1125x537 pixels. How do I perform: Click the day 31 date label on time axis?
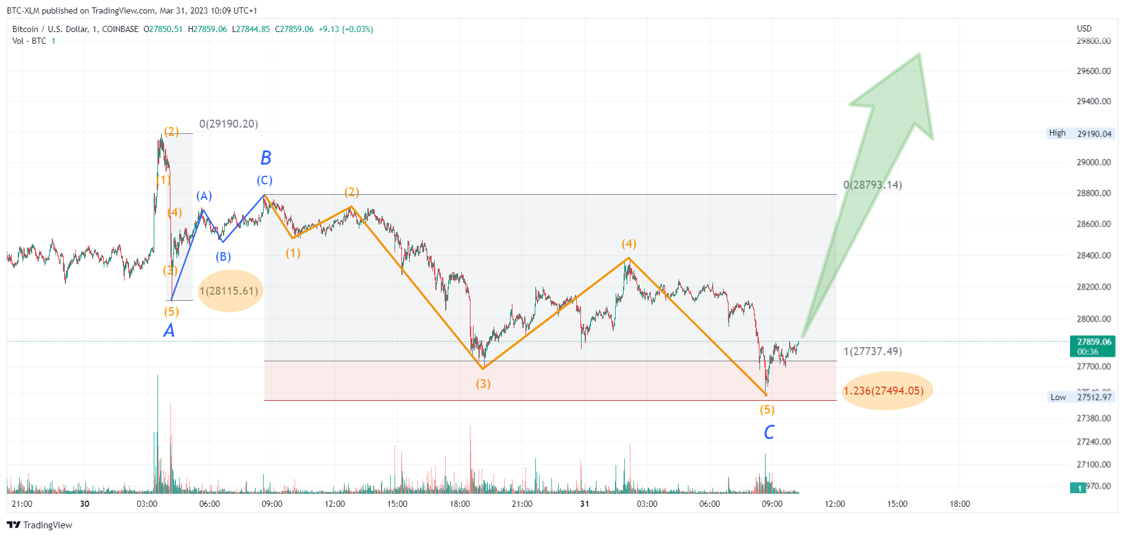click(x=584, y=504)
